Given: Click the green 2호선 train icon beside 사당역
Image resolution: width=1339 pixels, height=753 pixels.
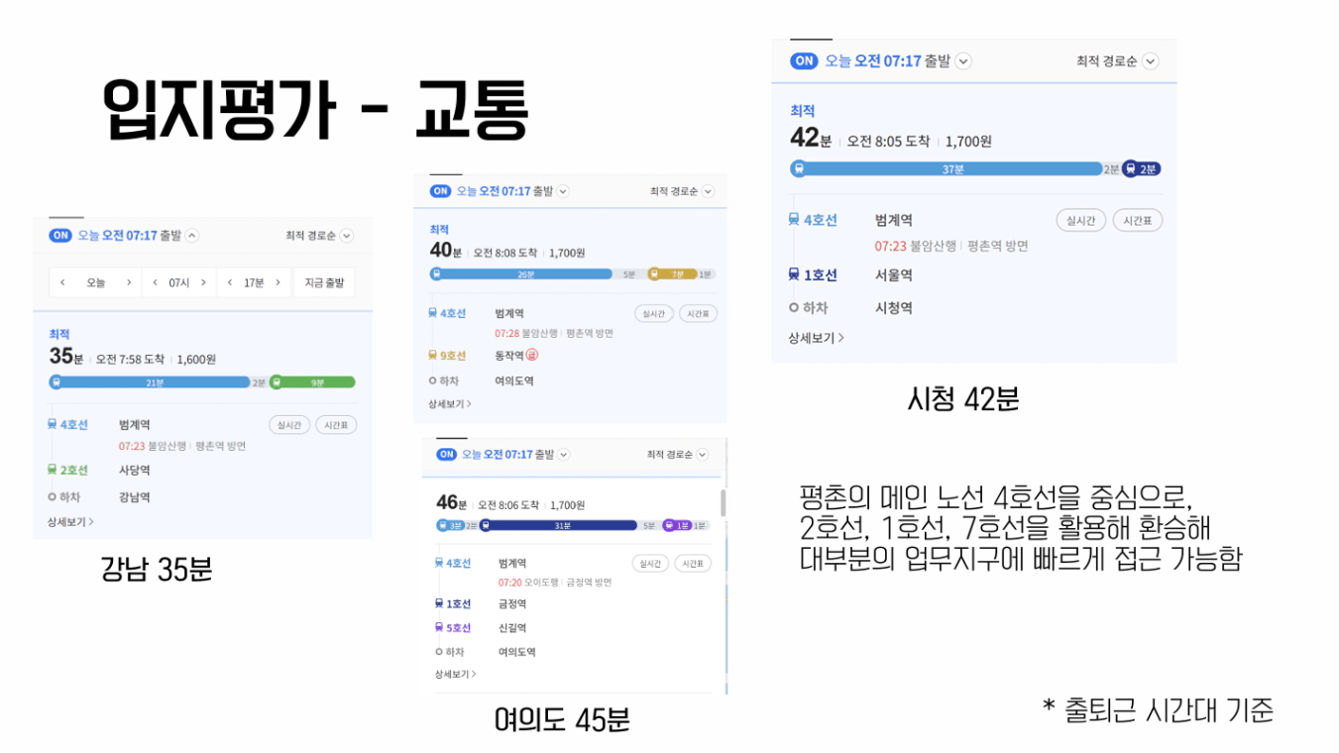Looking at the screenshot, I should click(53, 470).
